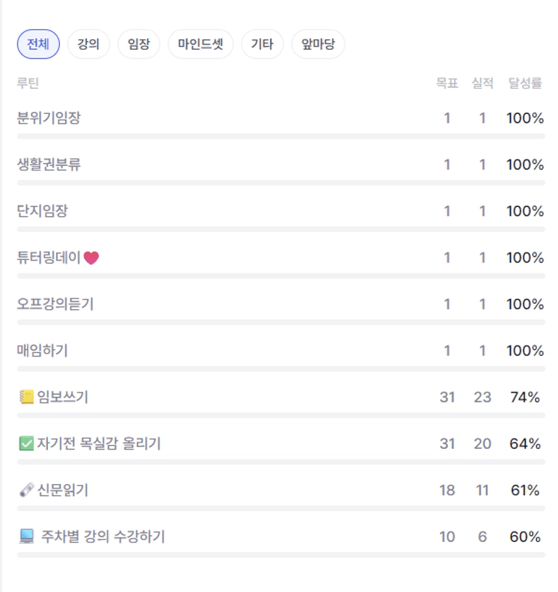Open the 생활권분류 routine row
558x592 pixels.
coord(49,165)
